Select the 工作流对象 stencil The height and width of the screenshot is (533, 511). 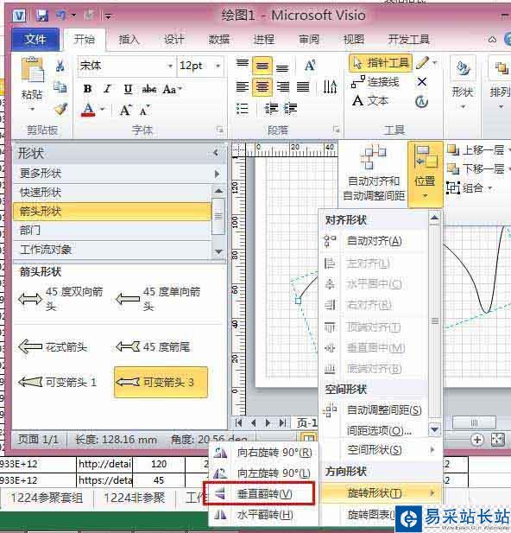point(112,250)
